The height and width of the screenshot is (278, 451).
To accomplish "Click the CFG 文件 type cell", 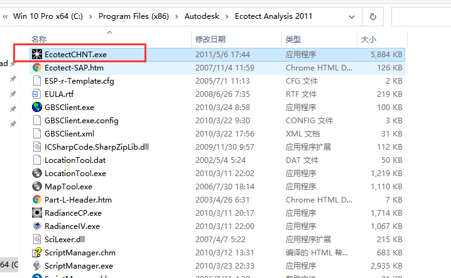I will coord(302,81).
